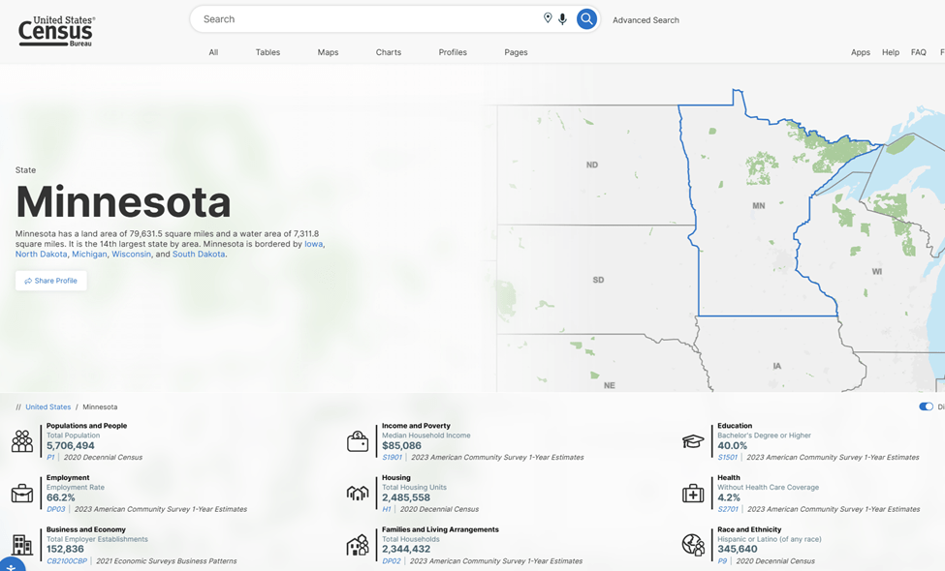The width and height of the screenshot is (945, 571).
Task: Click the location pin icon in search bar
Action: [548, 18]
